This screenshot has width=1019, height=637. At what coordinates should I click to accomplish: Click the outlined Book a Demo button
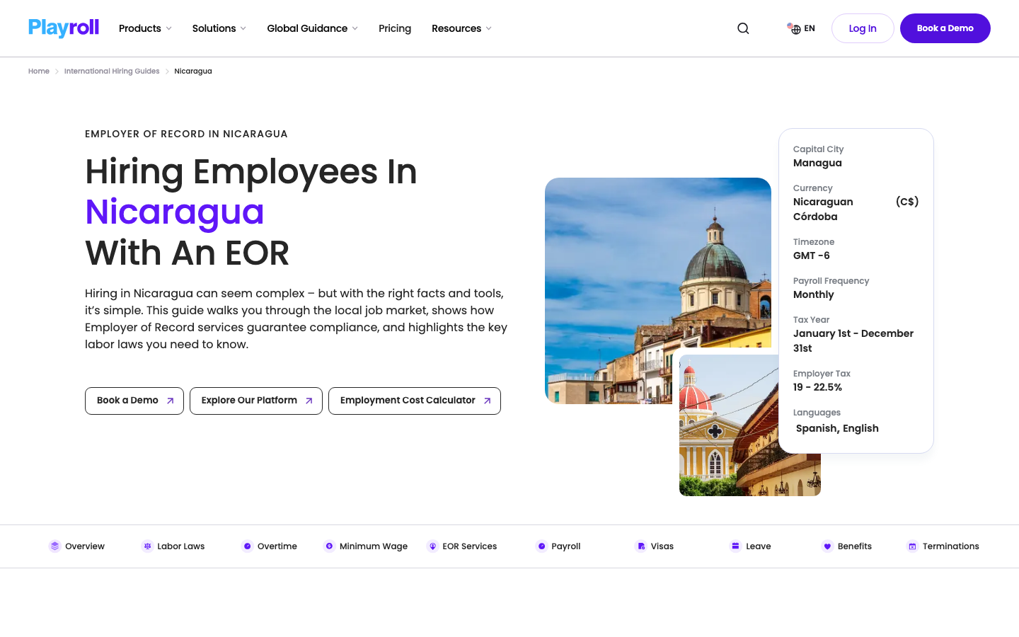pos(134,401)
